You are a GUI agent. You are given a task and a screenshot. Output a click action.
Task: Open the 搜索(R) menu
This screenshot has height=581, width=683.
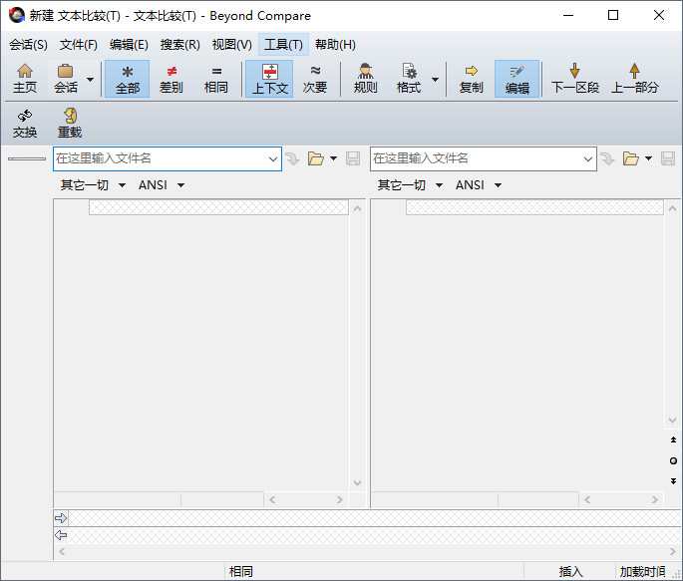coord(179,45)
